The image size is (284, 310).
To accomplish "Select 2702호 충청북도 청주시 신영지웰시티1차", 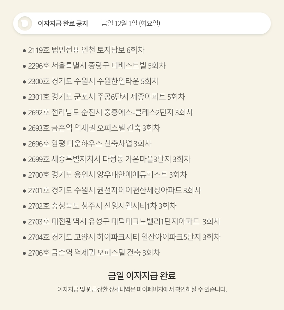I will pyautogui.click(x=102, y=206).
